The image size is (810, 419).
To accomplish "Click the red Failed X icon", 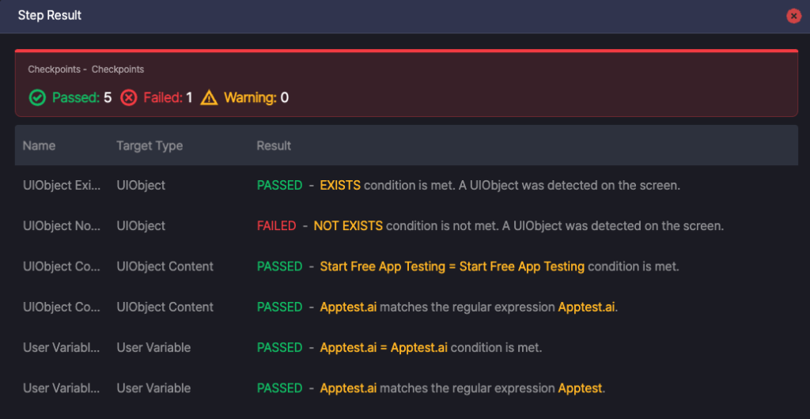I will (128, 98).
